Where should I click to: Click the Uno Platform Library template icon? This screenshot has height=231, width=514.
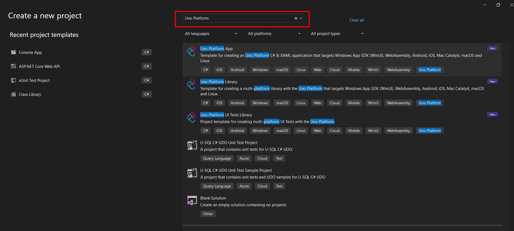pos(192,84)
